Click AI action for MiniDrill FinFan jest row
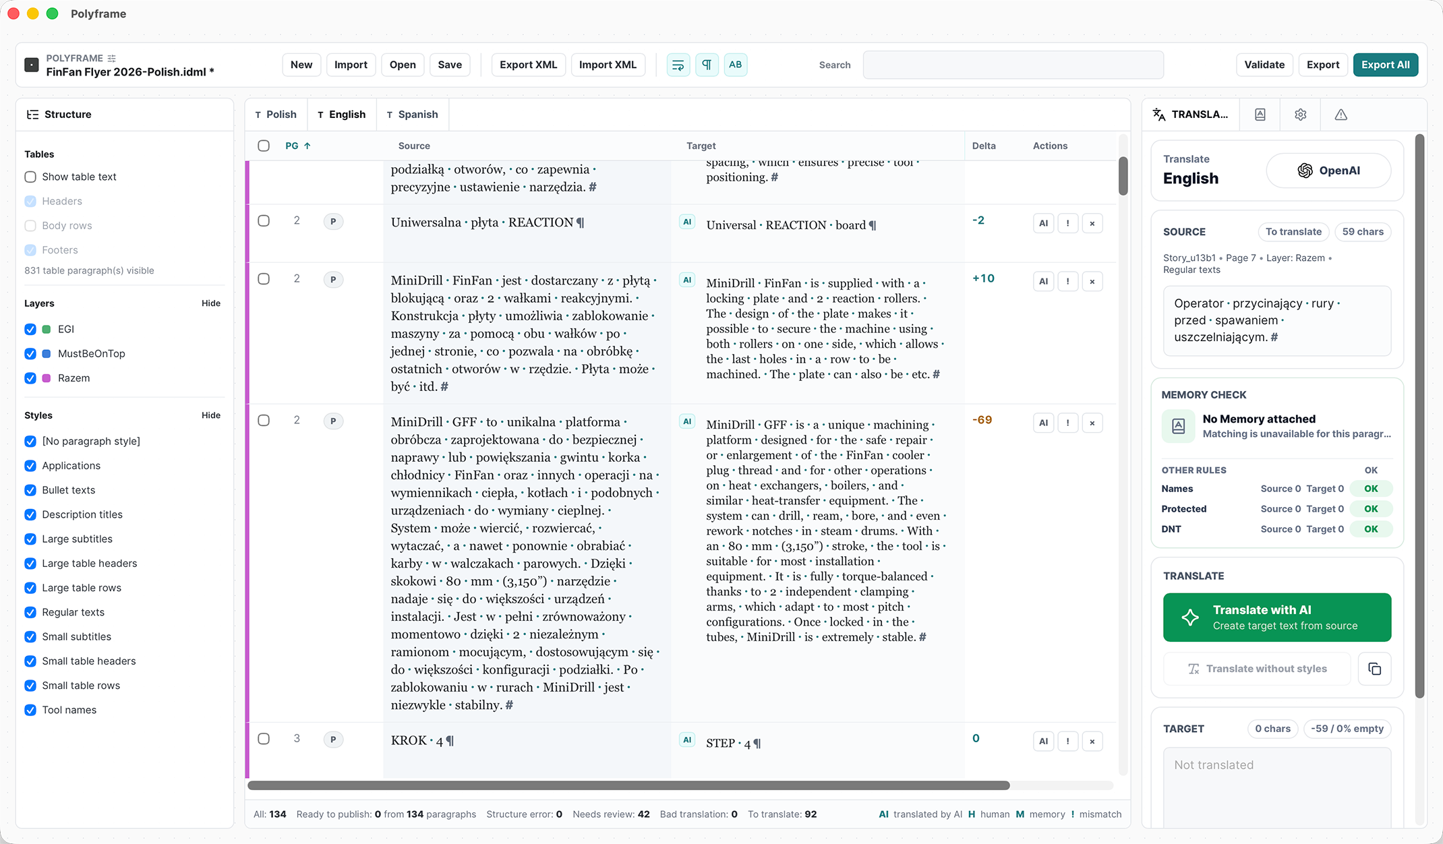This screenshot has height=844, width=1443. click(1043, 281)
